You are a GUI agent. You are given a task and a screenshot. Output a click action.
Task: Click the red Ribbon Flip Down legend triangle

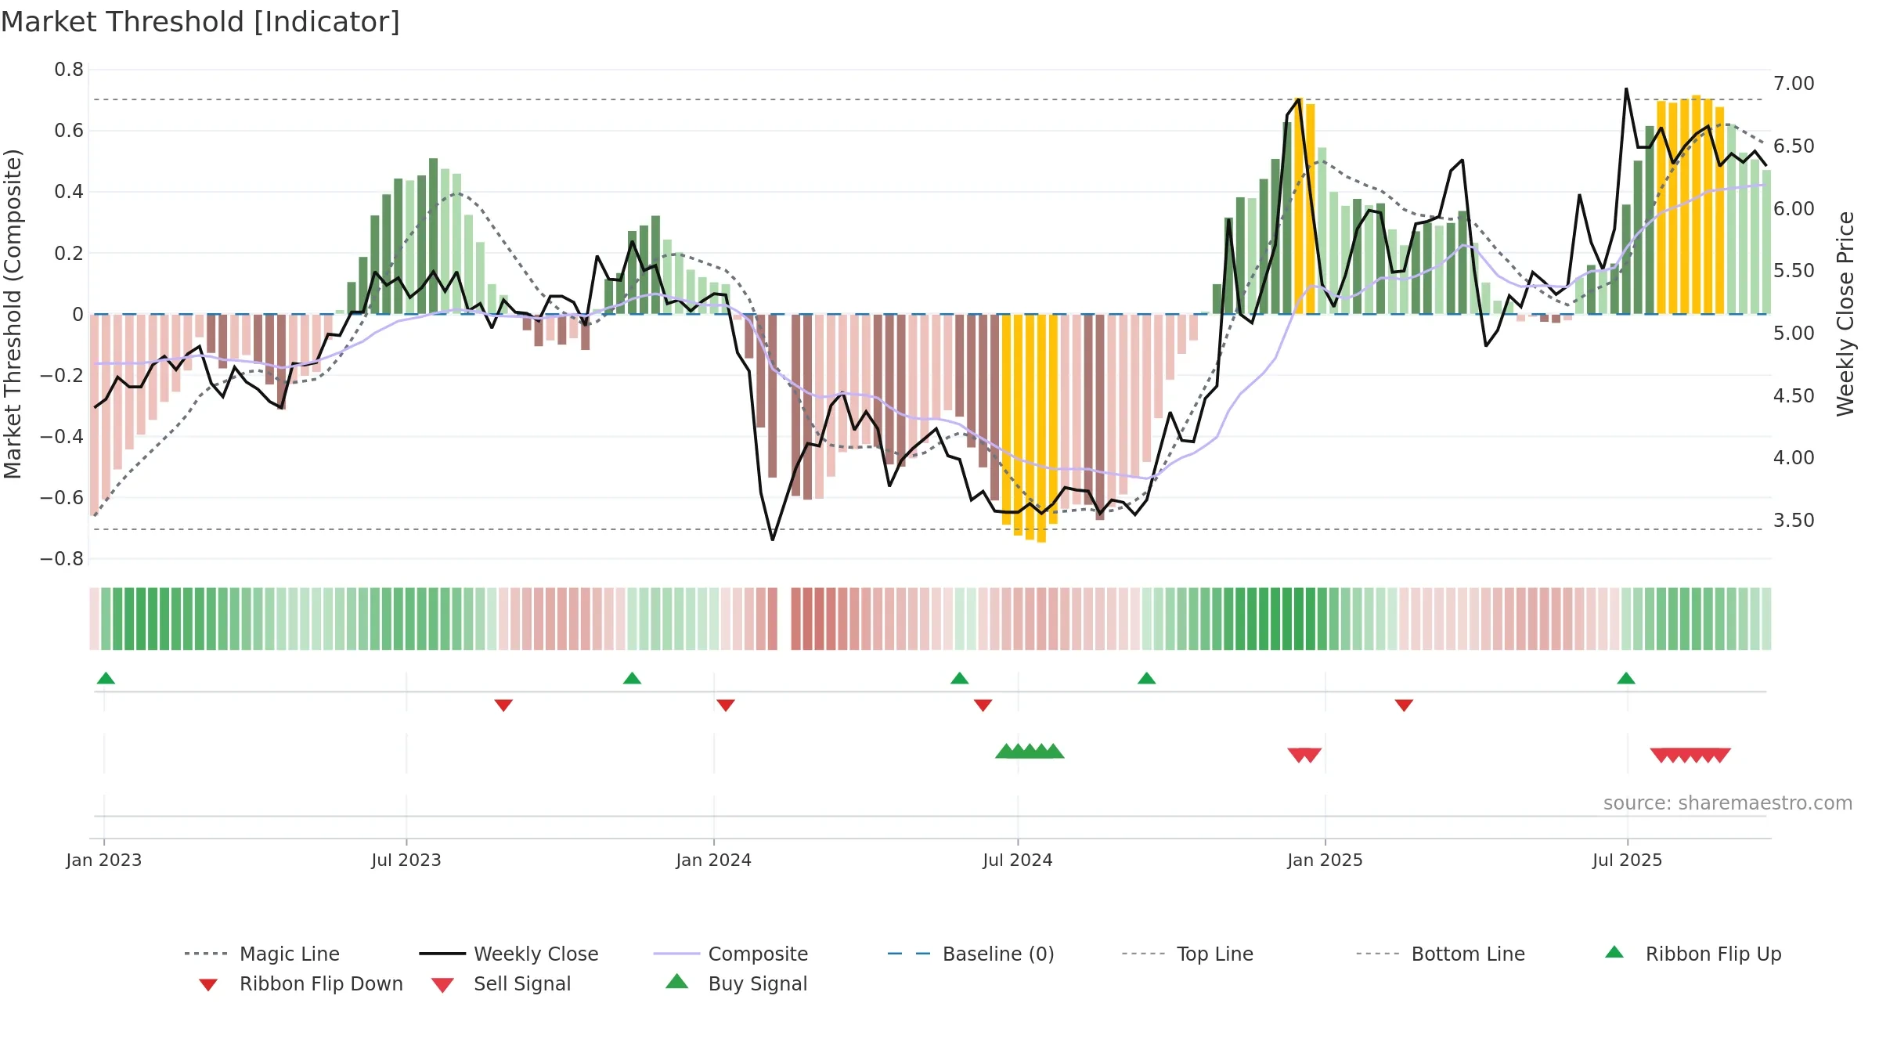(208, 985)
